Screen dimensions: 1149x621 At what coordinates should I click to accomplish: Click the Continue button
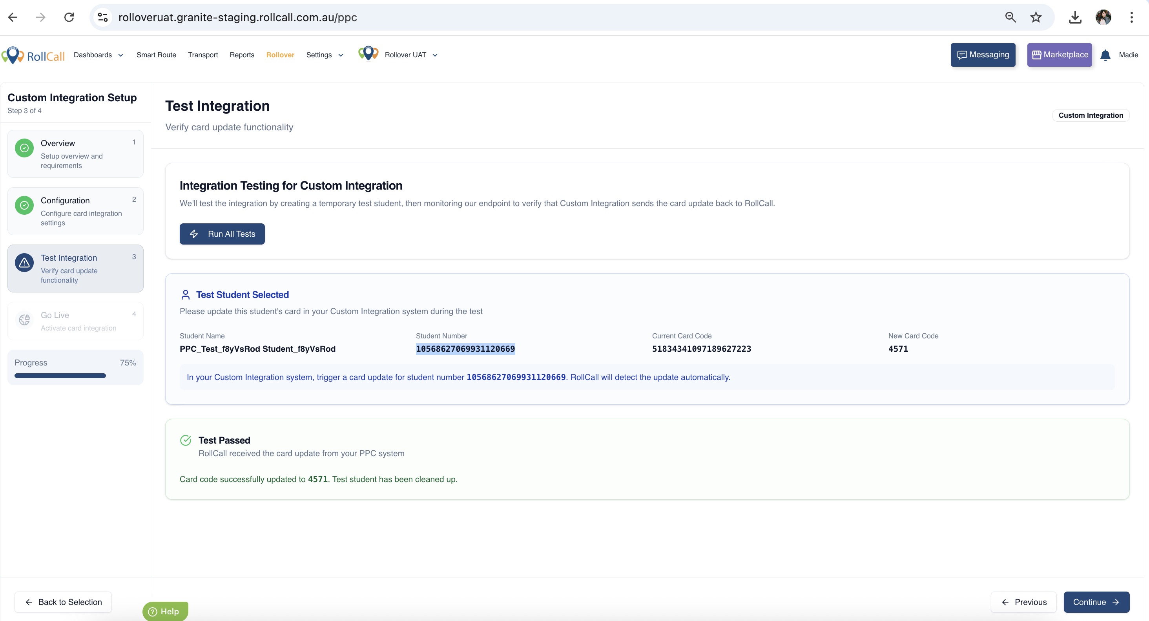click(1096, 602)
